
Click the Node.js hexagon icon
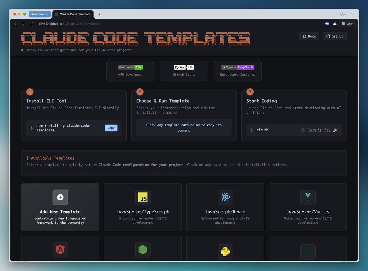[x=143, y=250]
